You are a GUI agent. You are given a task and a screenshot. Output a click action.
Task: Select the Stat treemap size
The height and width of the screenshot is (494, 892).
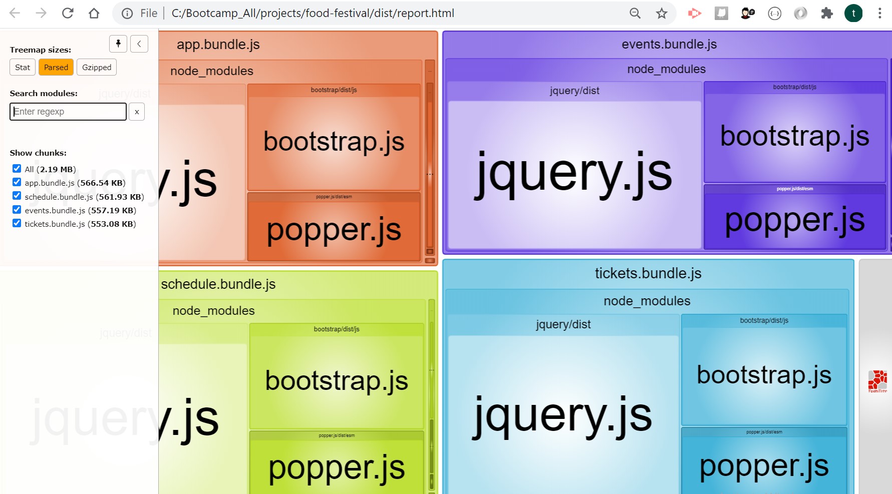(23, 67)
